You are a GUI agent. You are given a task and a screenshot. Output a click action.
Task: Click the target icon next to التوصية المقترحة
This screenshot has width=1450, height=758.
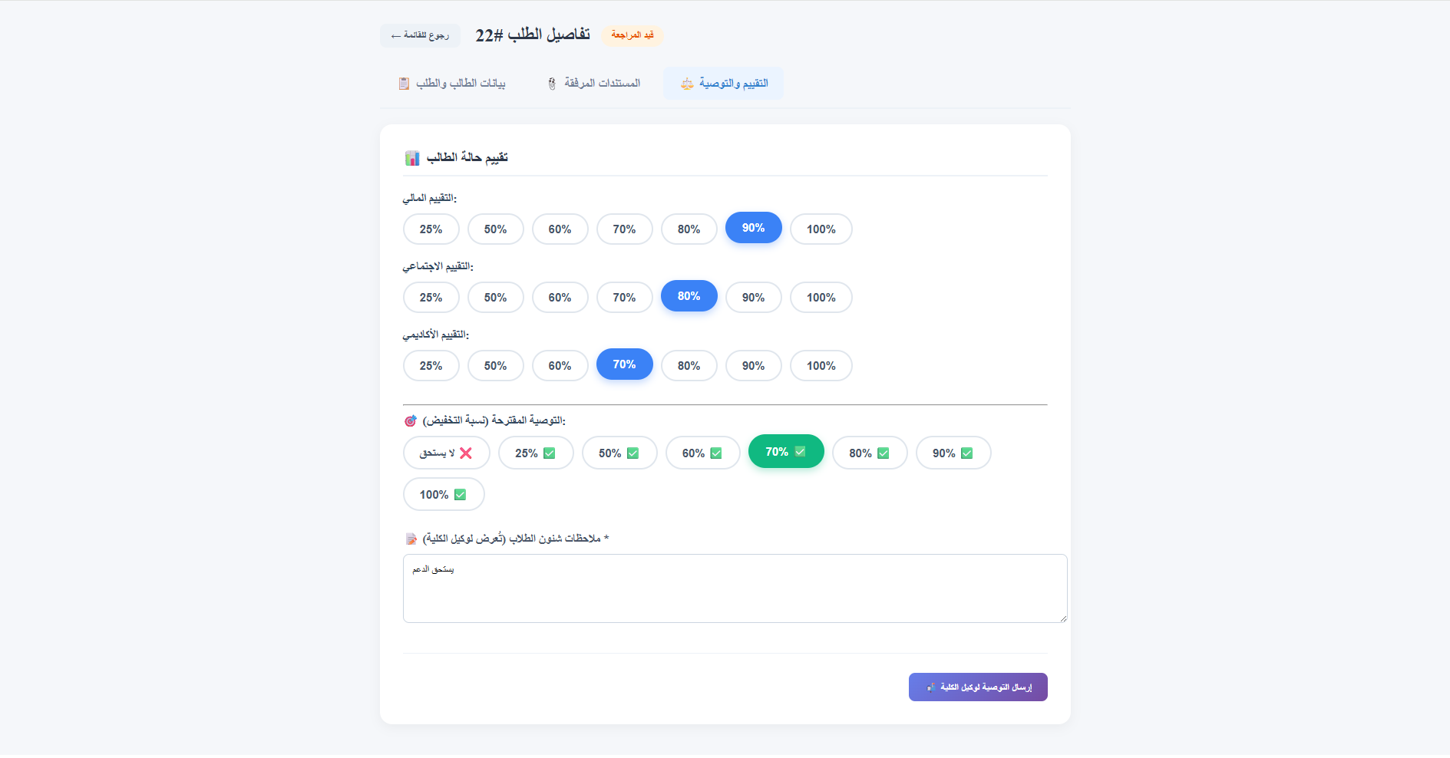[411, 420]
